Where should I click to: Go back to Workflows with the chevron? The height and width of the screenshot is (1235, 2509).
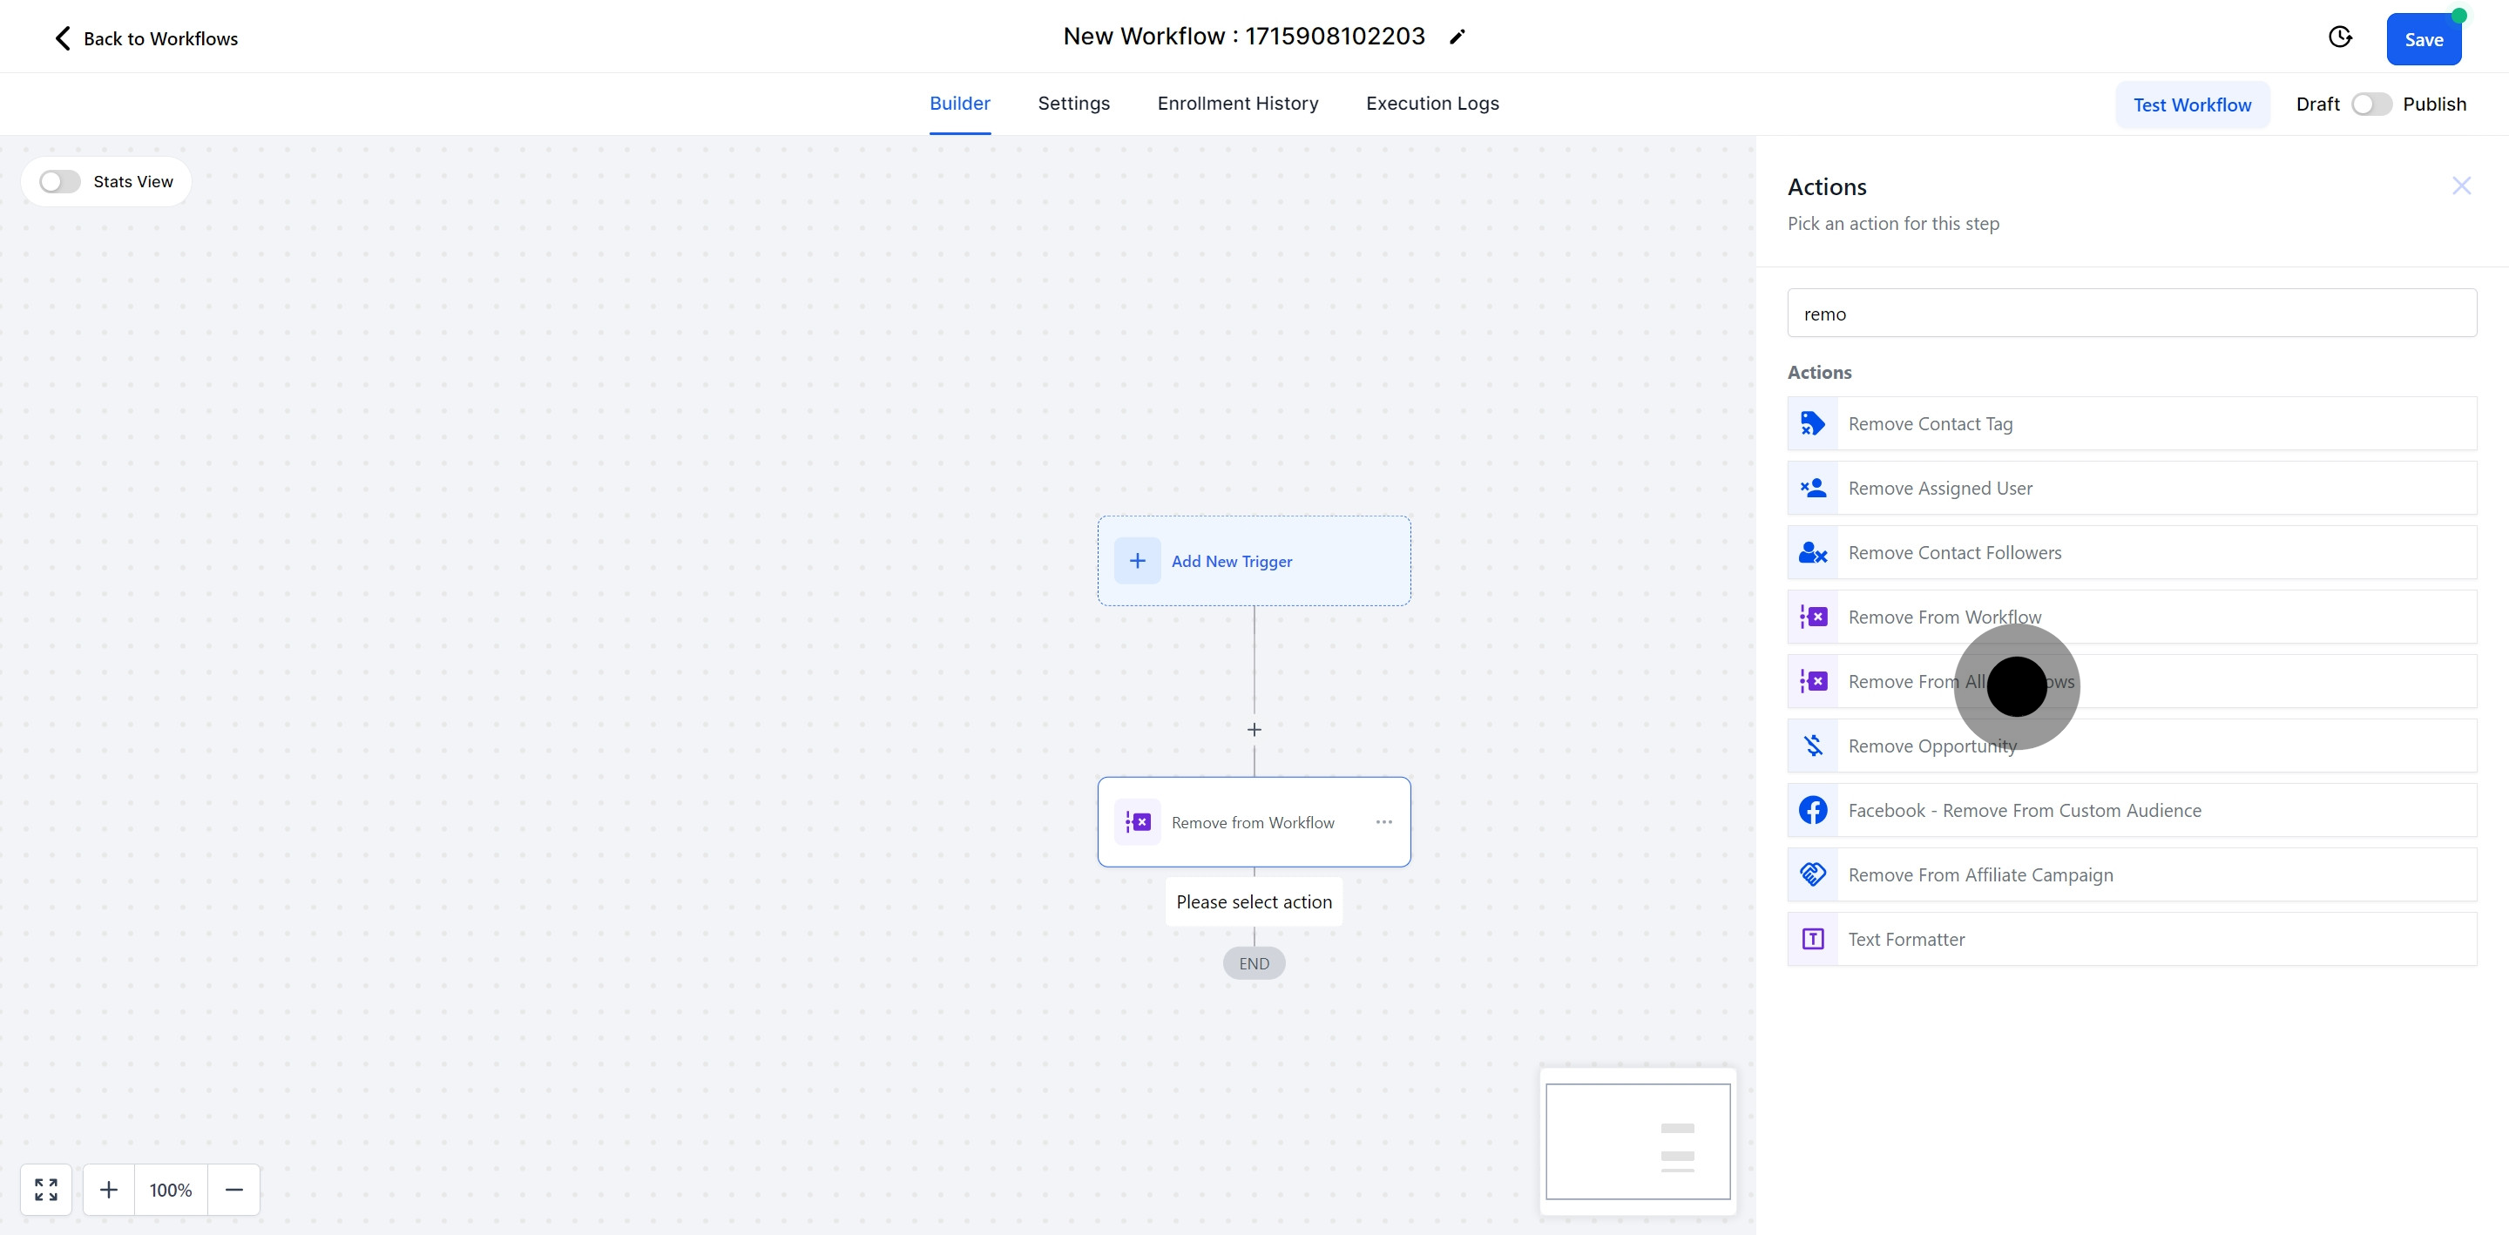tap(63, 38)
